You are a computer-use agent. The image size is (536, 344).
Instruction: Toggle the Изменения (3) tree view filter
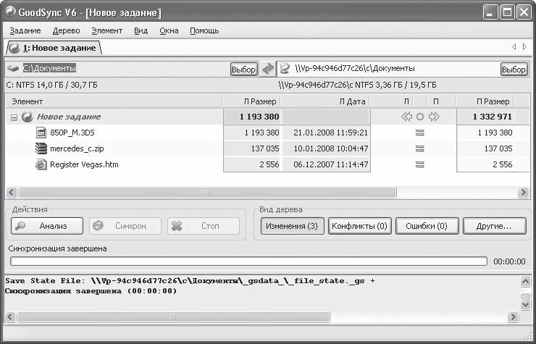coord(293,226)
